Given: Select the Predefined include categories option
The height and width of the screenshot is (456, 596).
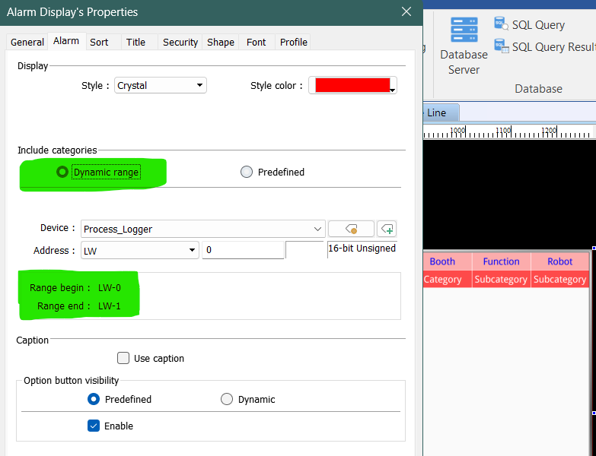Looking at the screenshot, I should [x=247, y=173].
